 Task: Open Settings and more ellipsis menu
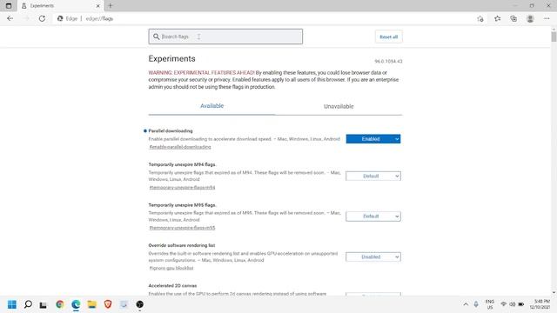[x=547, y=19]
